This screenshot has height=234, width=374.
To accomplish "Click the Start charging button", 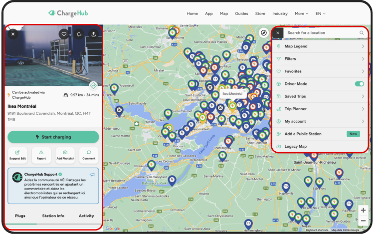I will click(53, 137).
